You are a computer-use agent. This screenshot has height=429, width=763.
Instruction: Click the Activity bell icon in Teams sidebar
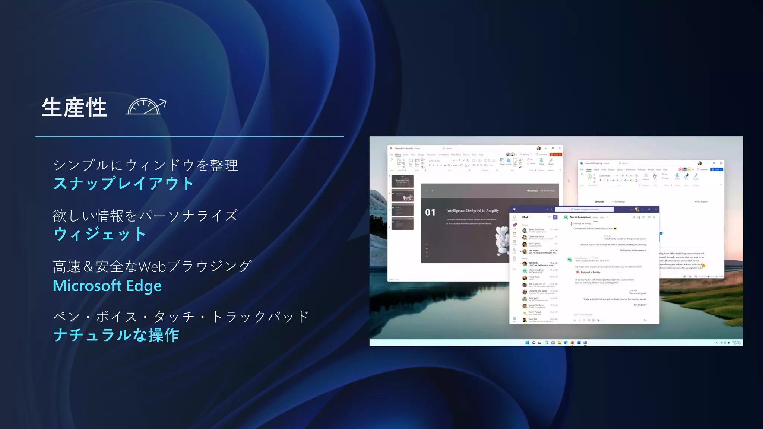click(x=514, y=218)
